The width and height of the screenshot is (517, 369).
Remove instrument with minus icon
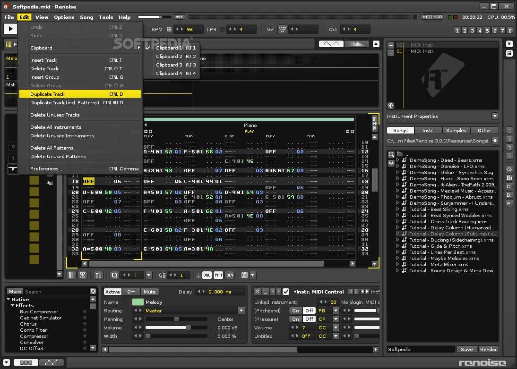click(x=391, y=45)
